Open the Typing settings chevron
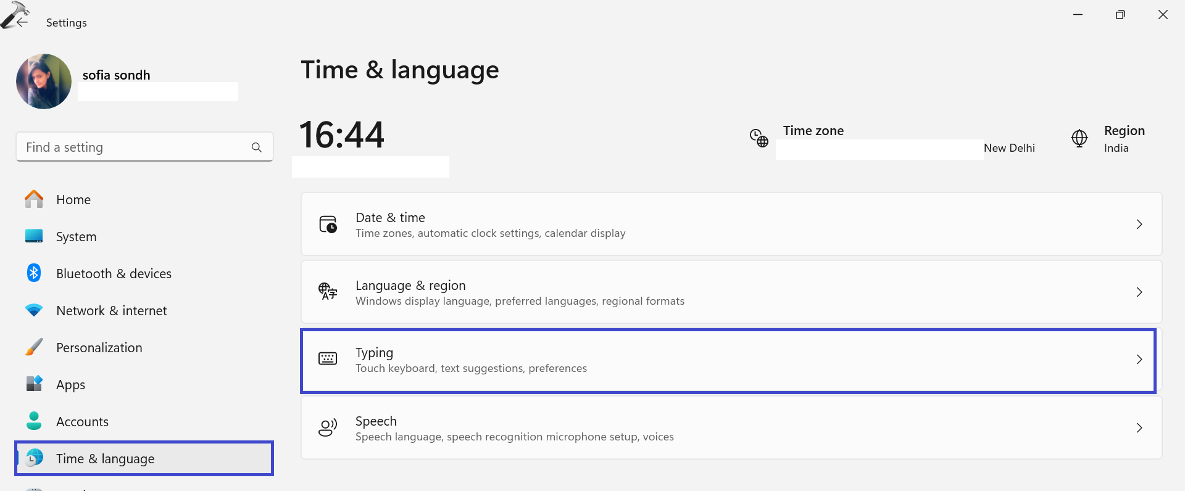This screenshot has height=491, width=1185. click(1139, 360)
